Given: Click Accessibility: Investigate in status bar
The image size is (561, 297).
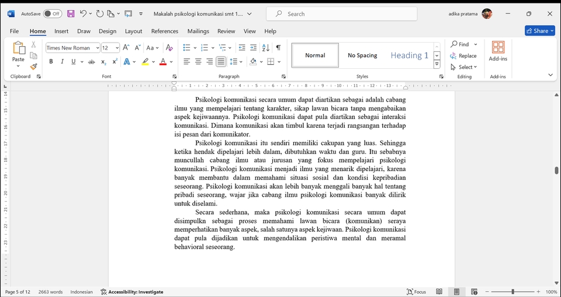Looking at the screenshot, I should (x=131, y=292).
